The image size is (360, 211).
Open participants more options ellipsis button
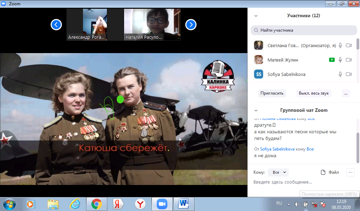coord(346,93)
